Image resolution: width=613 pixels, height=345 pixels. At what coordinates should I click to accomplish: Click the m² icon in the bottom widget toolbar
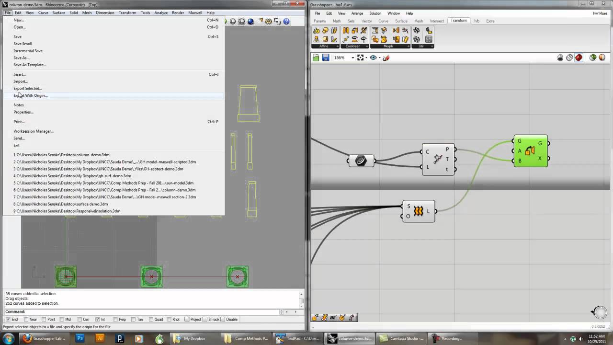coord(333,317)
